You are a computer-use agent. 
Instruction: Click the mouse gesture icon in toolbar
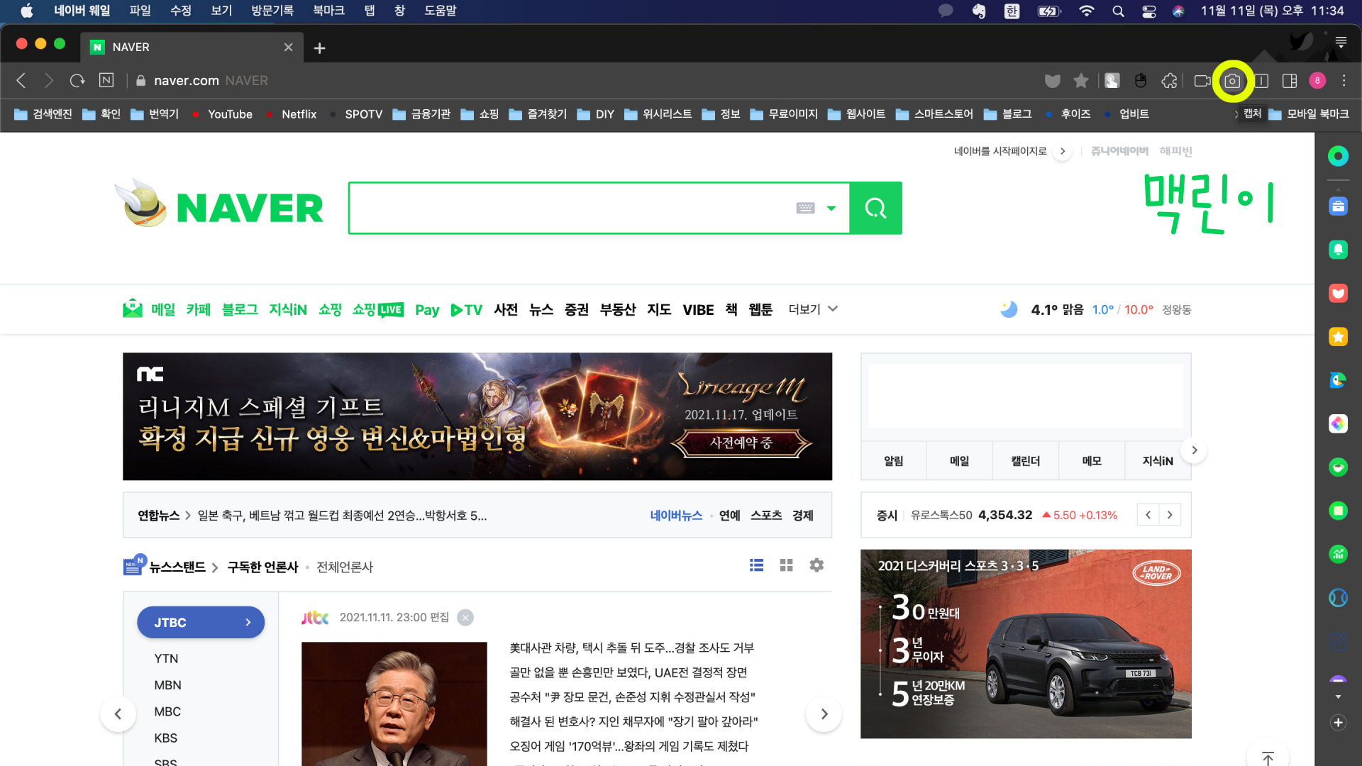pos(1141,81)
